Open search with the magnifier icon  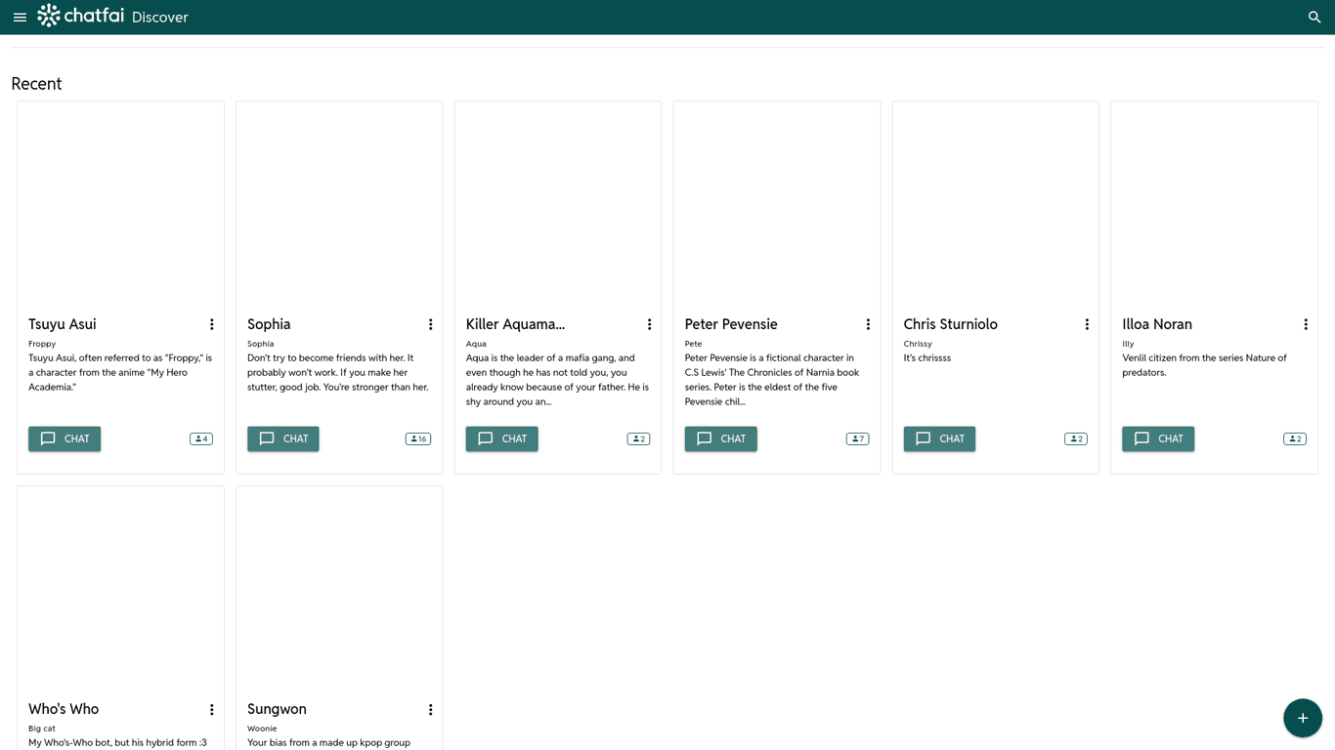pyautogui.click(x=1314, y=17)
